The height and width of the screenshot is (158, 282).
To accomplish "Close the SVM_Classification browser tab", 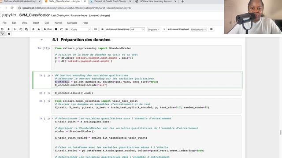I will tap(85, 1).
